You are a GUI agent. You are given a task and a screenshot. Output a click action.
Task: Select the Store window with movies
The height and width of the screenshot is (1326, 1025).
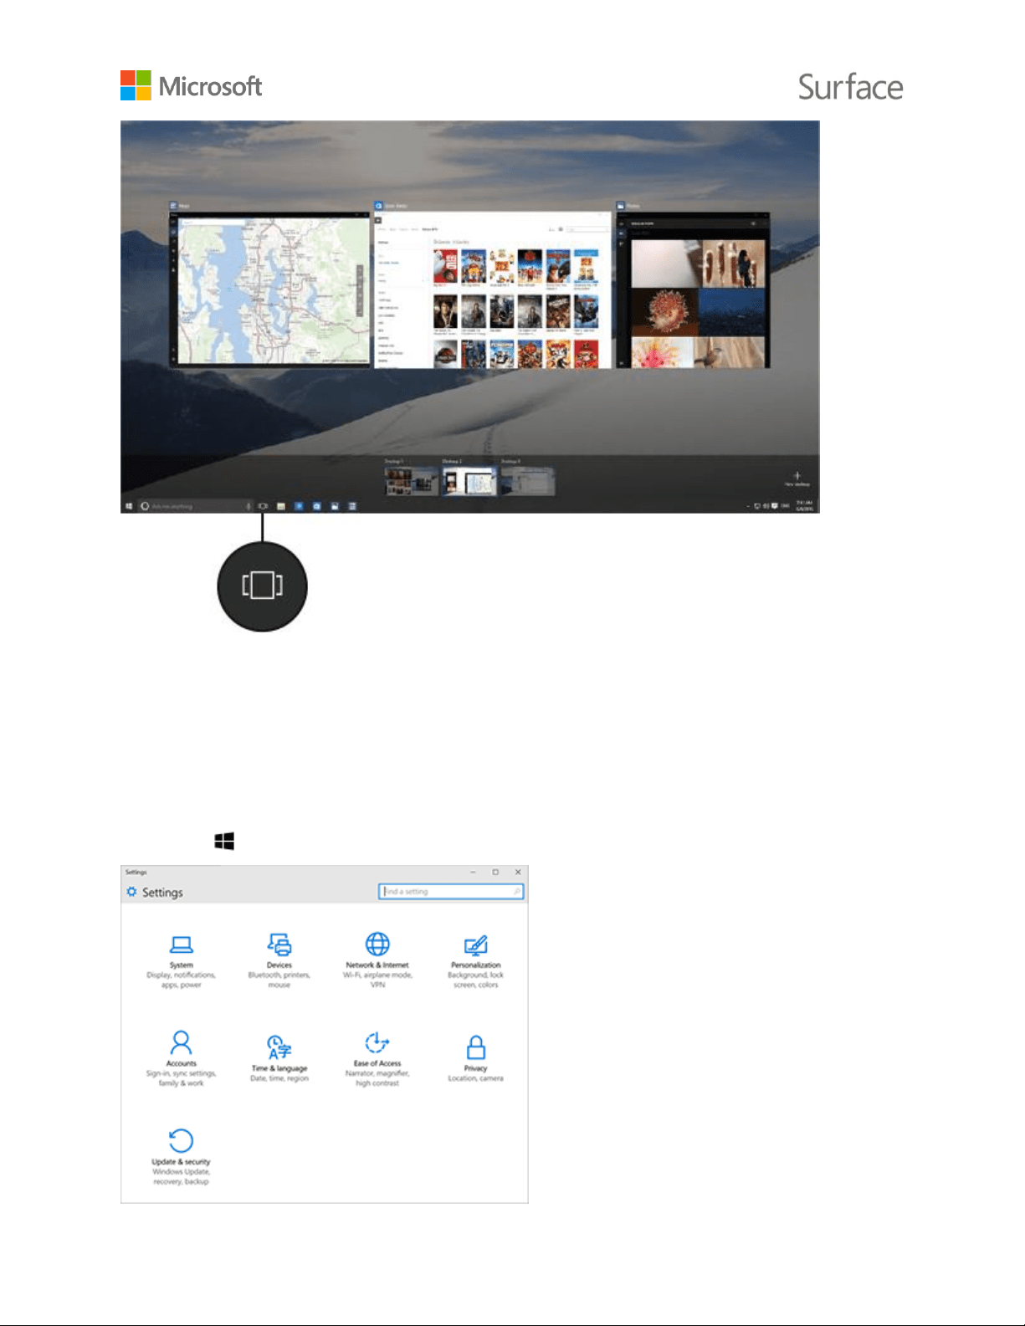pyautogui.click(x=492, y=289)
